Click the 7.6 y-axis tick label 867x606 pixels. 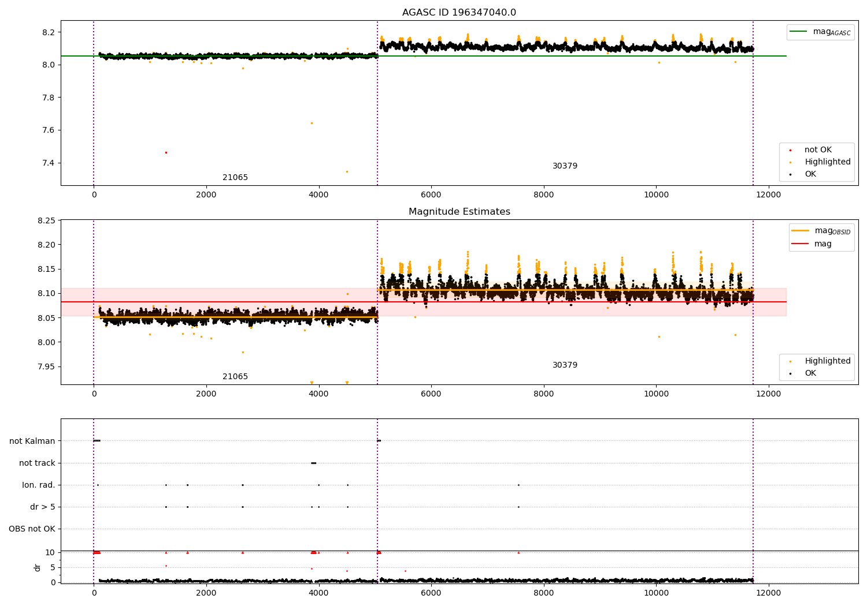click(48, 130)
